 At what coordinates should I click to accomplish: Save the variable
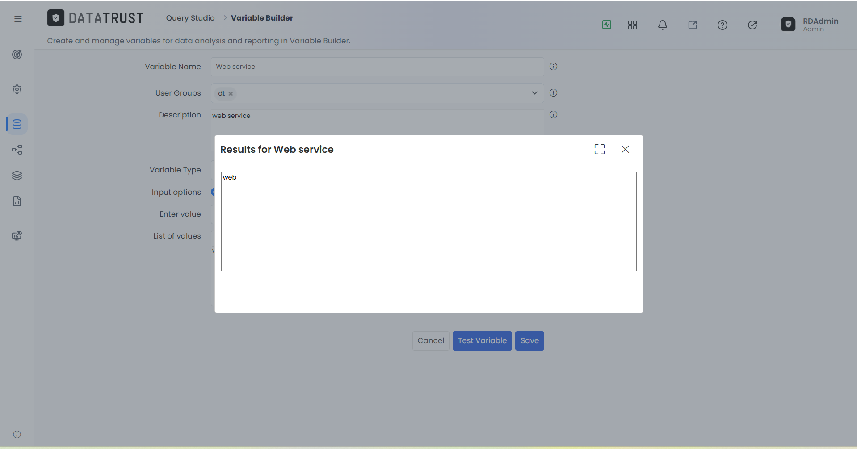point(529,341)
